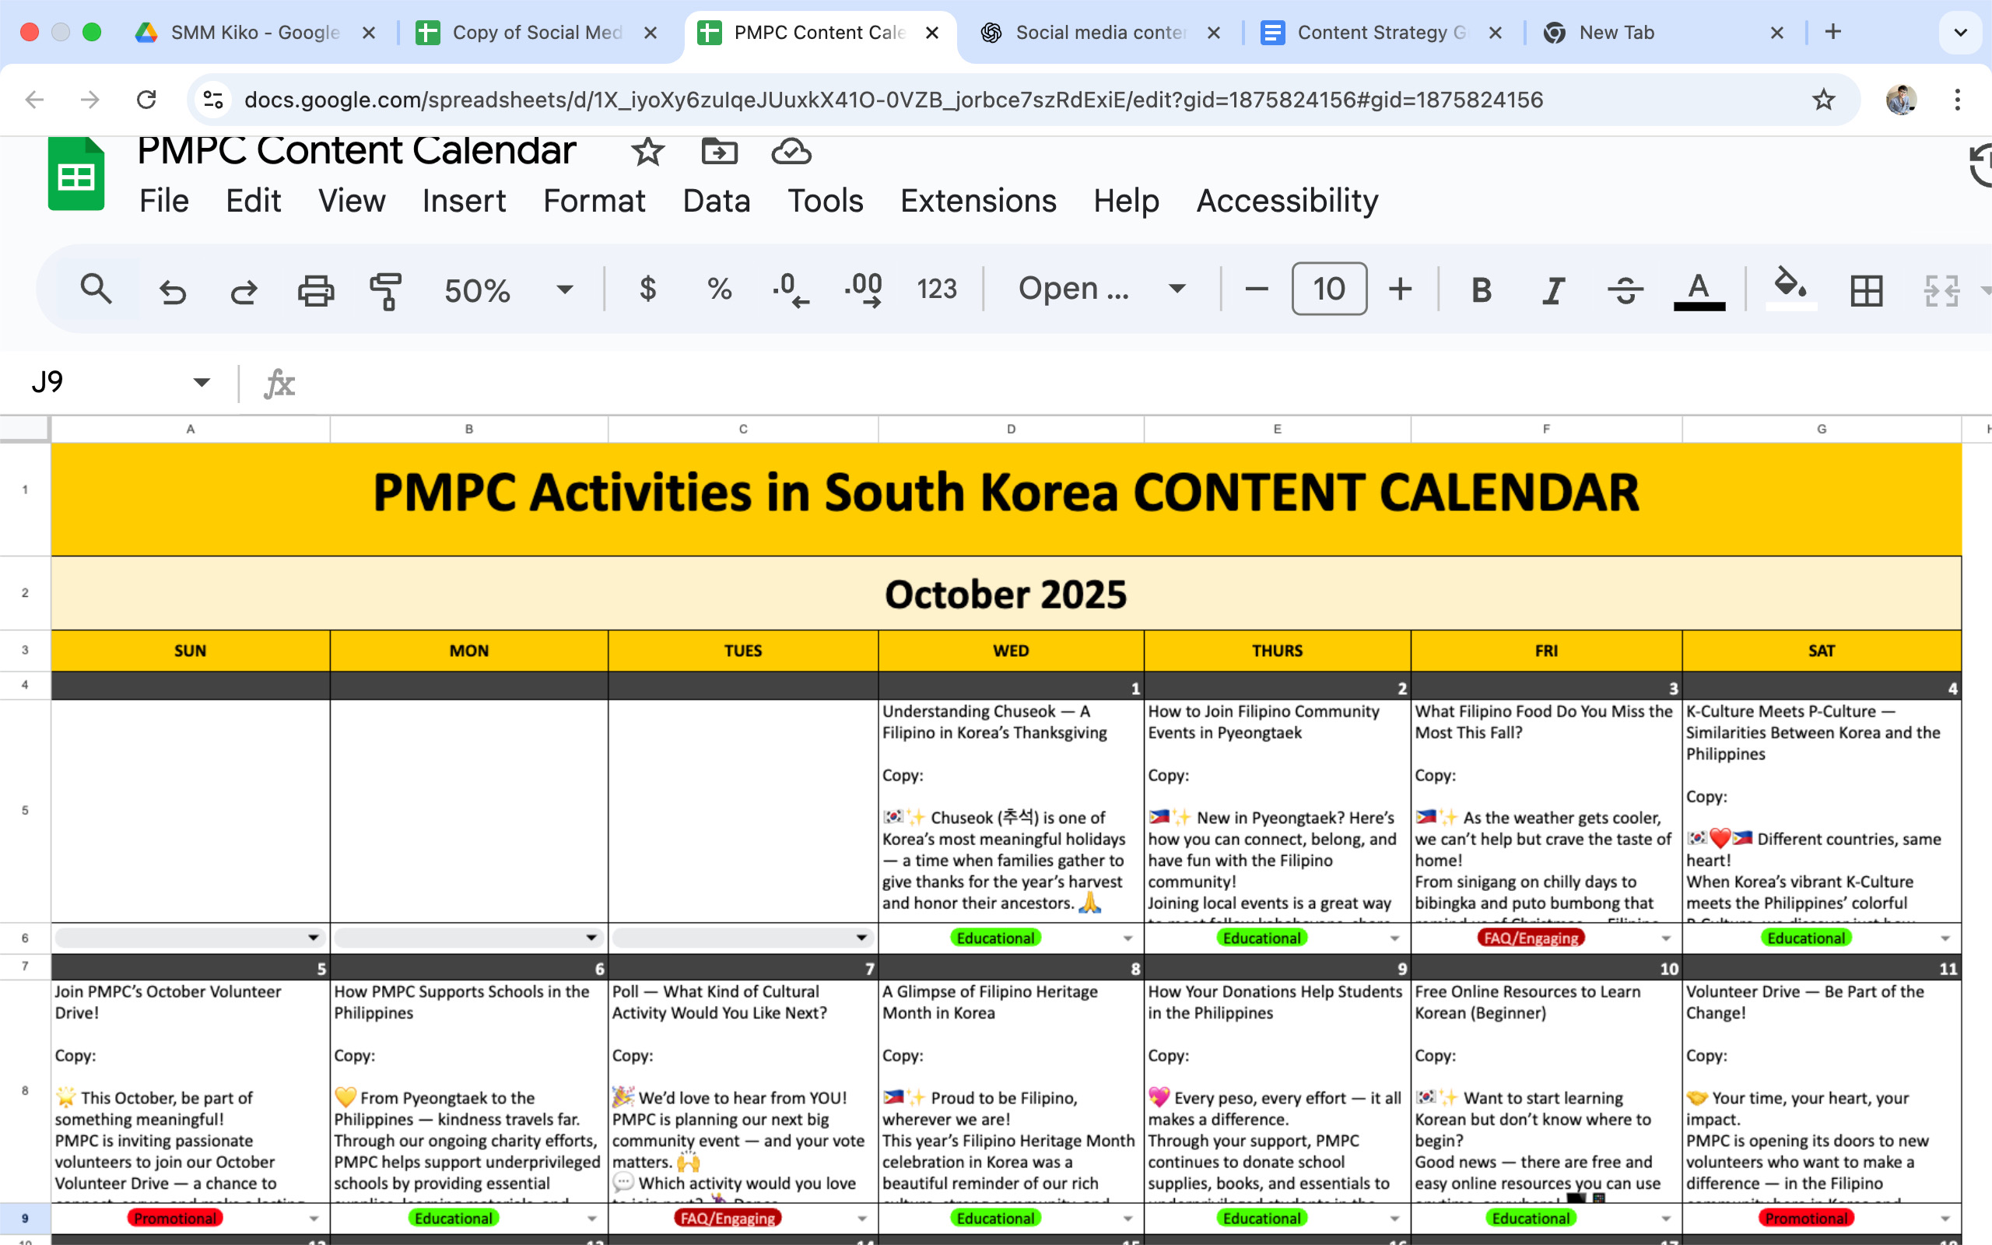Star the PMPC Content Calendar document
Image resolution: width=1992 pixels, height=1245 pixels.
[647, 152]
